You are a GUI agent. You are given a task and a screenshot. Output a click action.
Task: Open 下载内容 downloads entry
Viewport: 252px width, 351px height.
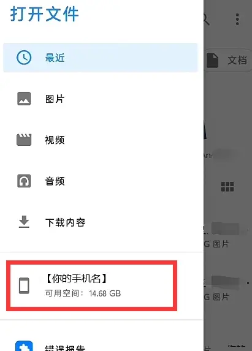[101, 222]
